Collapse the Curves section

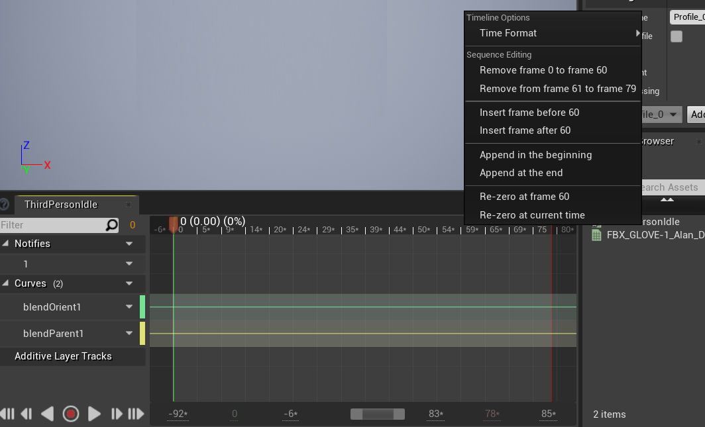coord(5,283)
